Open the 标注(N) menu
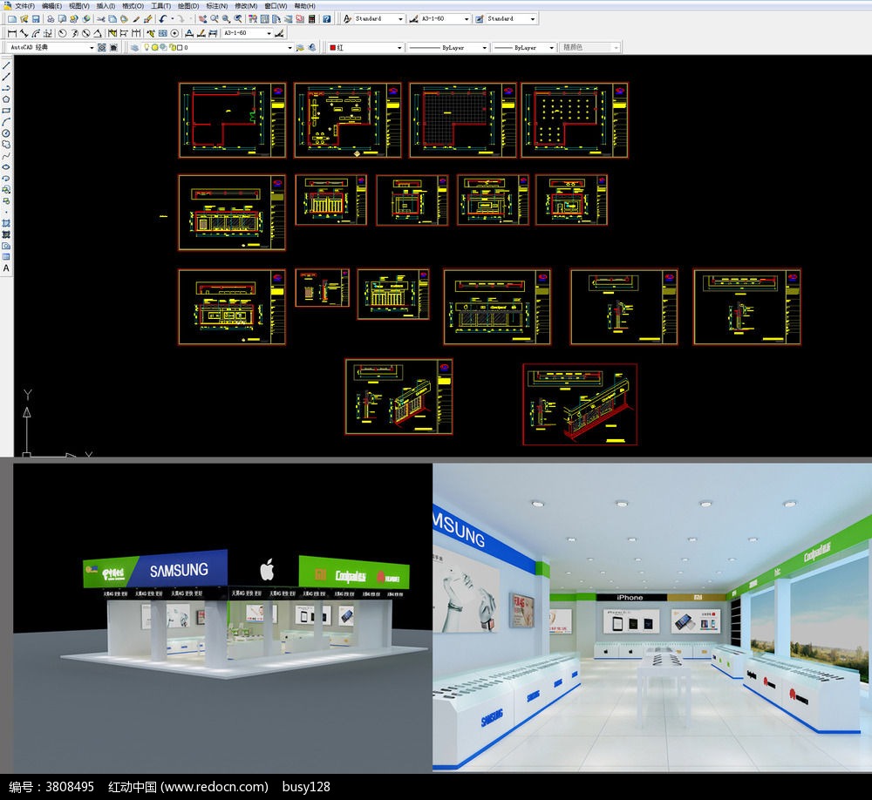Image resolution: width=872 pixels, height=800 pixels. [x=217, y=5]
